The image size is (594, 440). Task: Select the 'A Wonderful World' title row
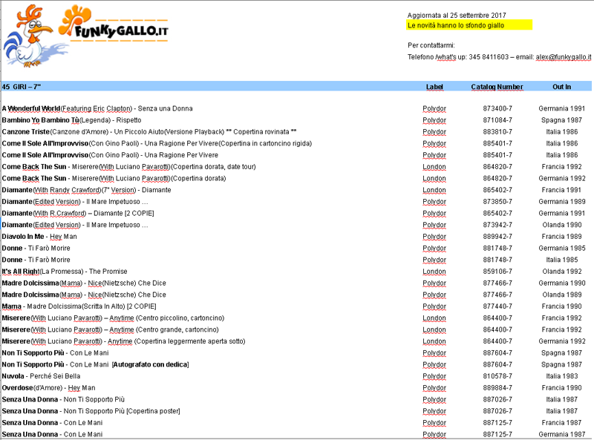coord(97,108)
